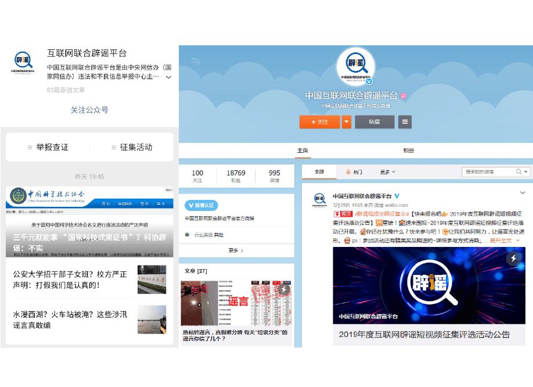Viewport: 533px width, 387px height.
Task: Open the 举报查证 menu
Action: (48, 147)
